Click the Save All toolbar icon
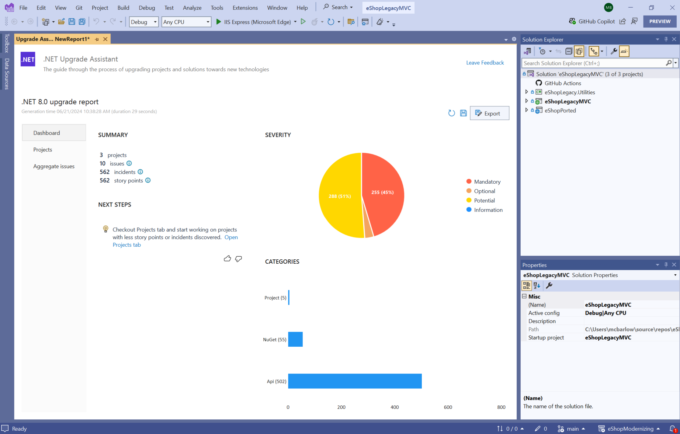Screen dimensions: 680x434 point(81,22)
